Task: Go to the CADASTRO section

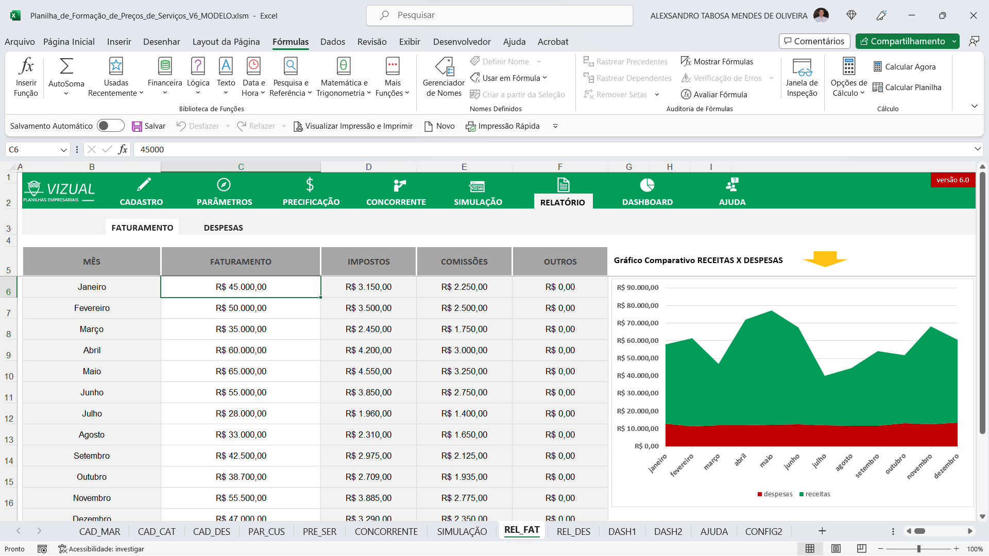Action: click(141, 192)
